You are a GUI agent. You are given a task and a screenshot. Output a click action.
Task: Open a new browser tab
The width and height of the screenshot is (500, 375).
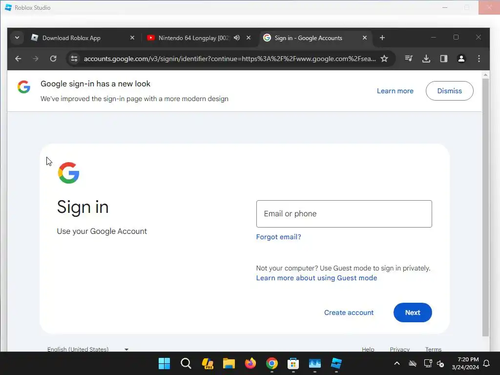[x=382, y=38]
